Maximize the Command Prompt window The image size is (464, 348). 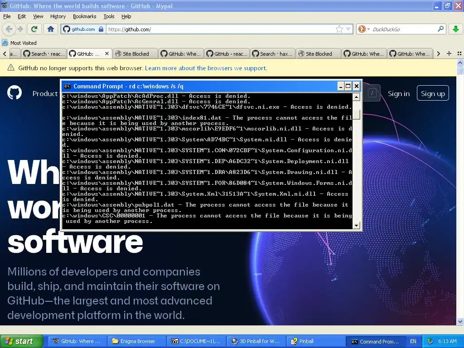pos(348,86)
